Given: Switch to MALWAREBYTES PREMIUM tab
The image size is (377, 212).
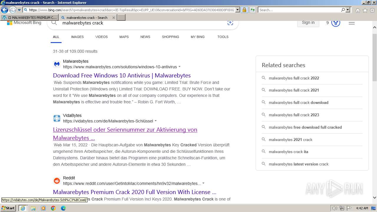Looking at the screenshot, I should point(29,18).
